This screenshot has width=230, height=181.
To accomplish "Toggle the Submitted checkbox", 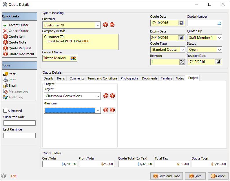I will (5, 111).
